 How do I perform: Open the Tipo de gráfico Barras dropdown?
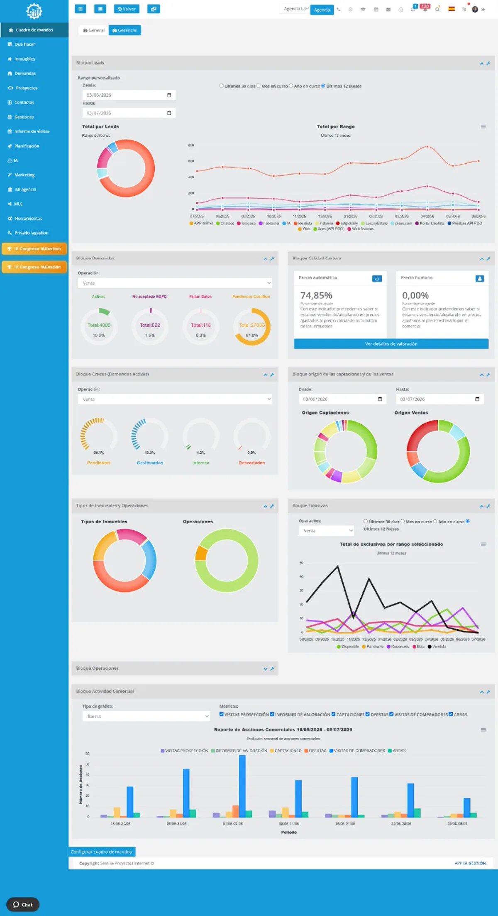click(x=146, y=716)
